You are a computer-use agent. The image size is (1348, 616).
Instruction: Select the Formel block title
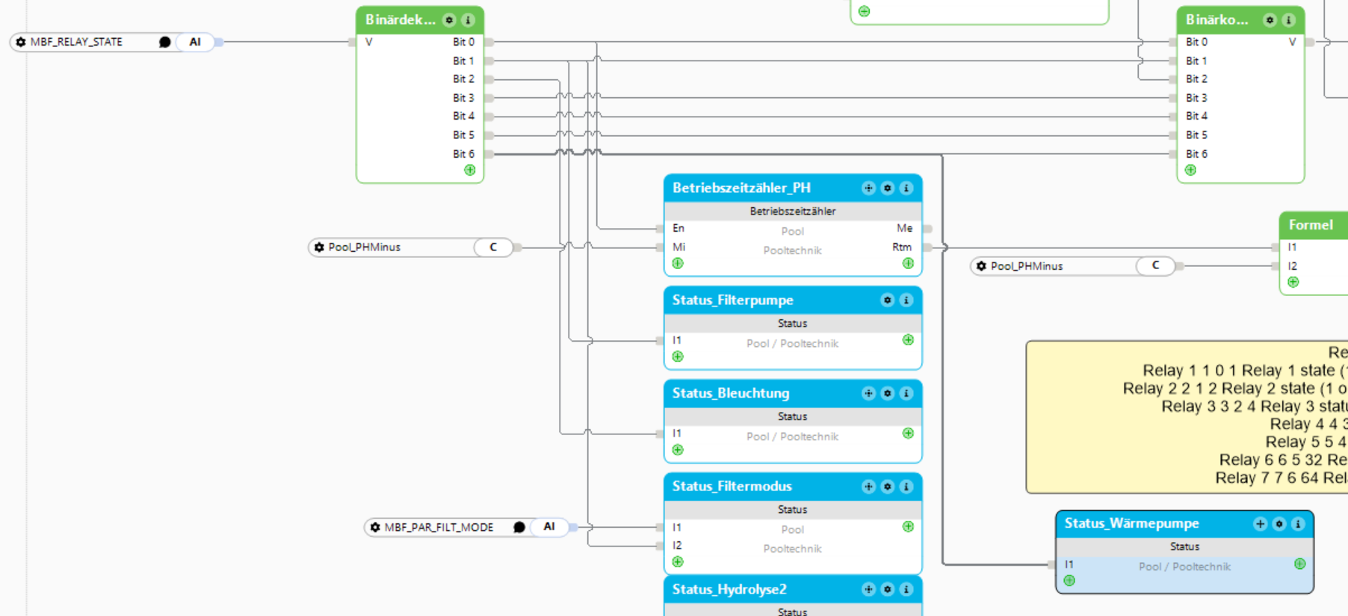(x=1311, y=225)
